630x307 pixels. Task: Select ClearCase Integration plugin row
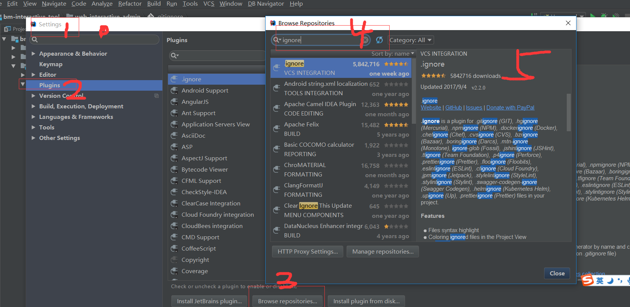(x=217, y=203)
